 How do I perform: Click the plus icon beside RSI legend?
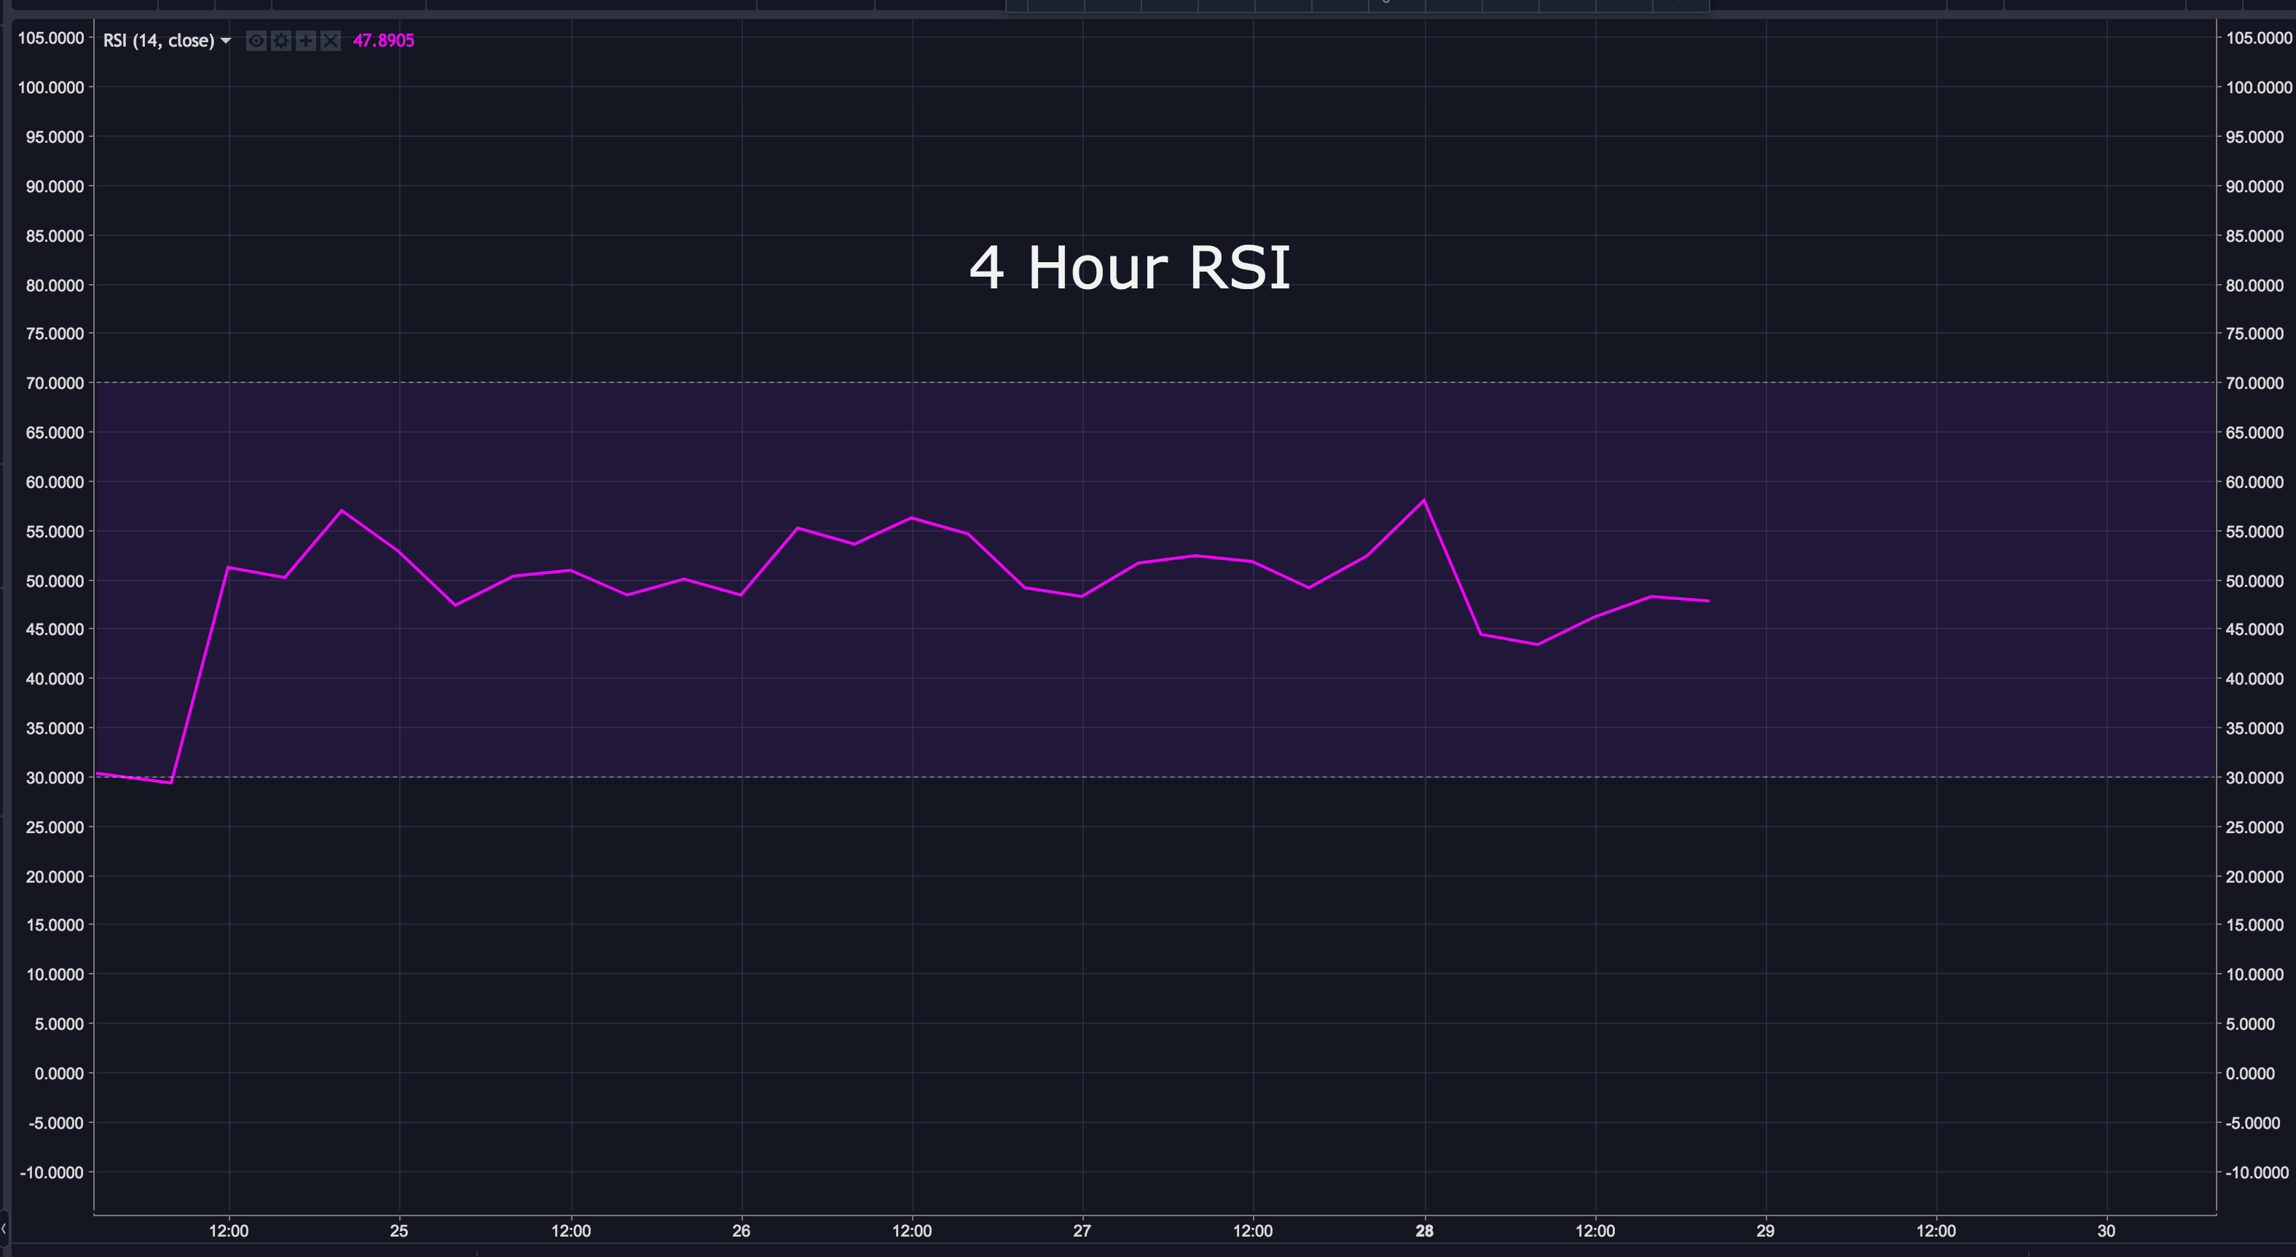coord(306,41)
